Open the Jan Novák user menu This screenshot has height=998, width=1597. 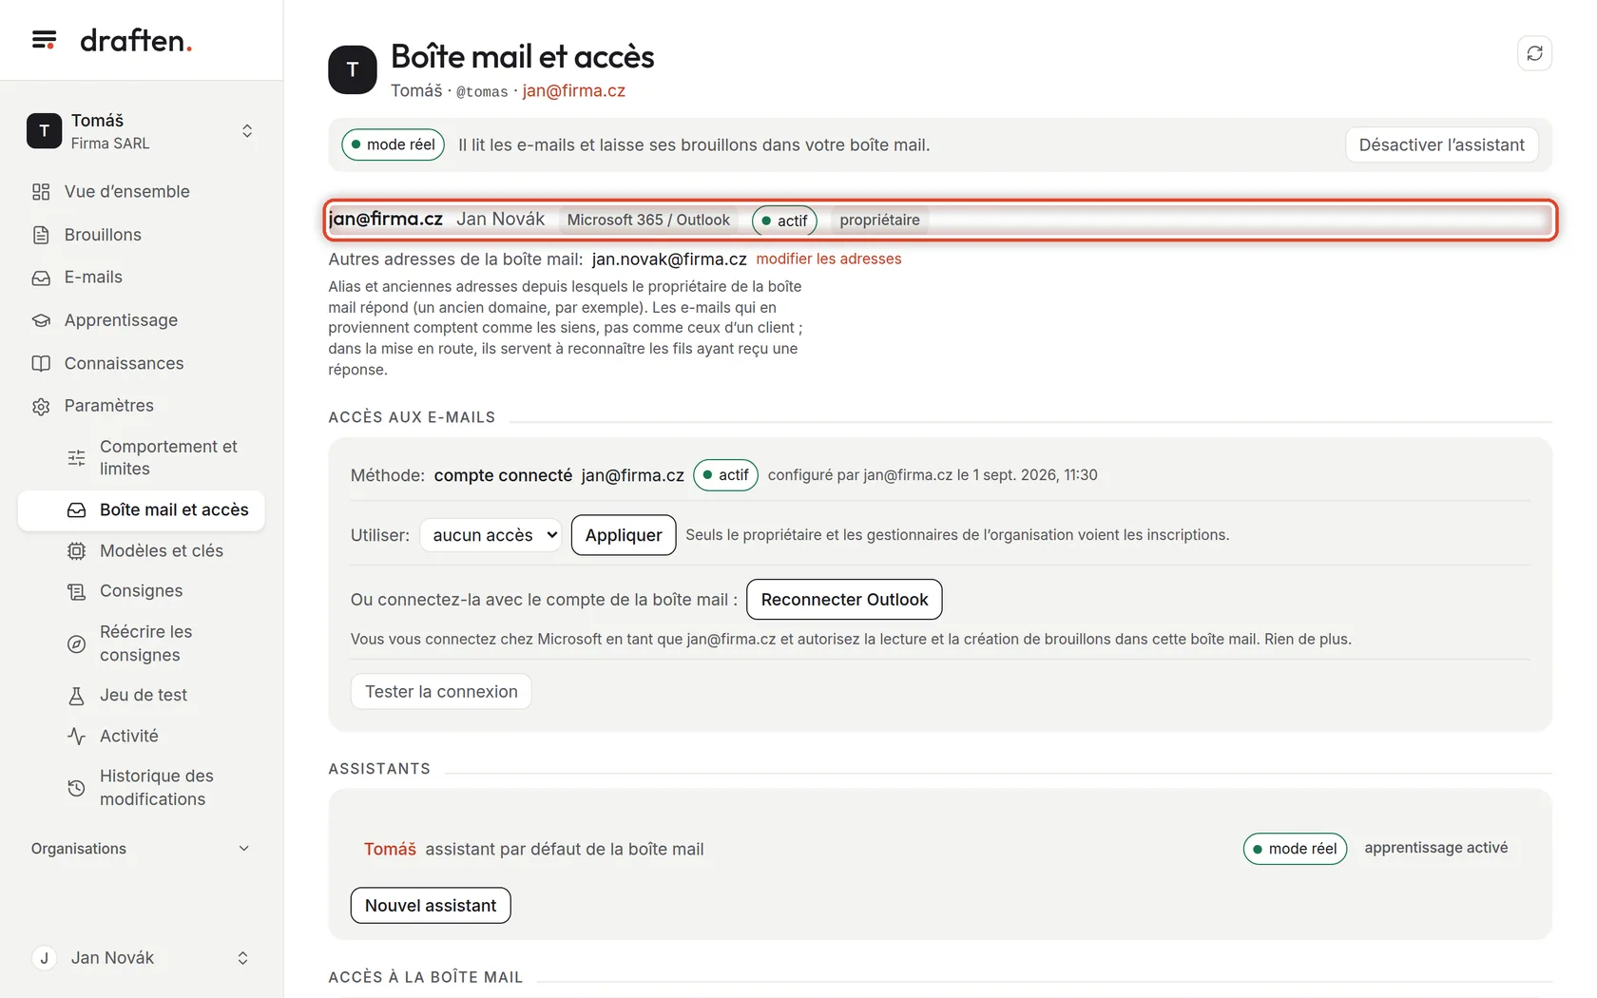click(x=141, y=958)
